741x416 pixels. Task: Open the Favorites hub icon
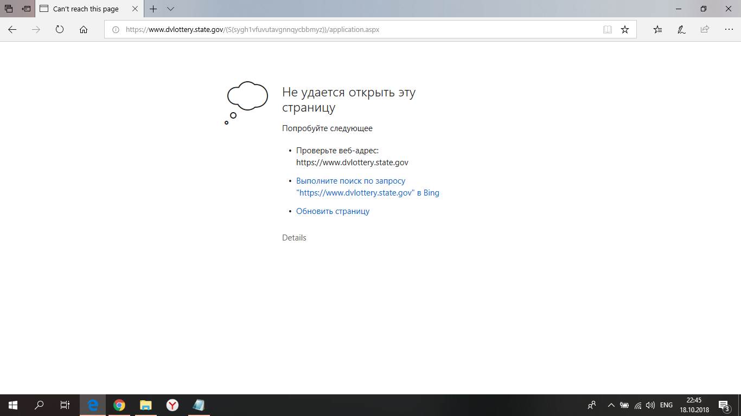[657, 30]
